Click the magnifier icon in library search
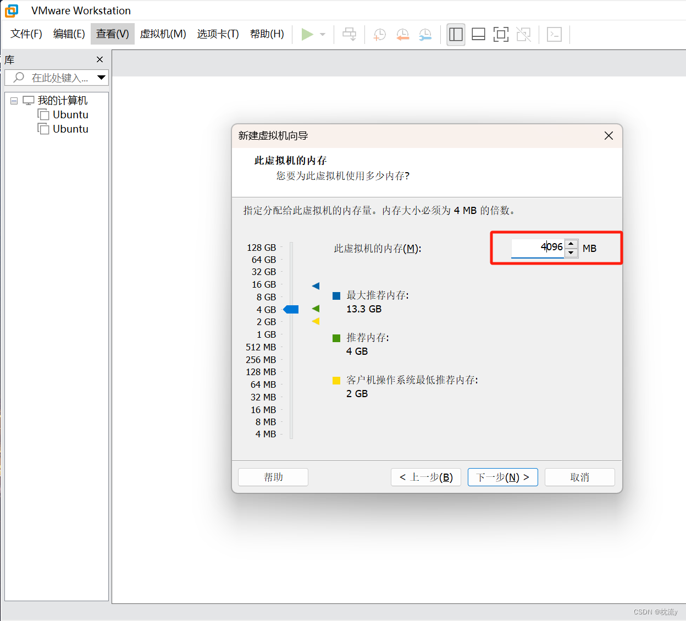The image size is (686, 621). pyautogui.click(x=19, y=78)
